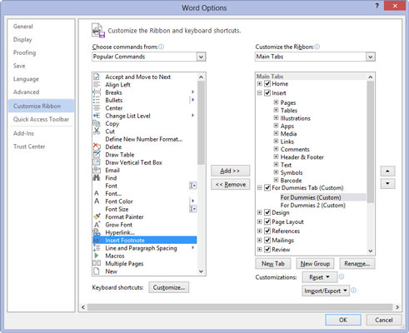Expand the Header & Footer group
This screenshot has height=333, width=409.
[x=276, y=157]
